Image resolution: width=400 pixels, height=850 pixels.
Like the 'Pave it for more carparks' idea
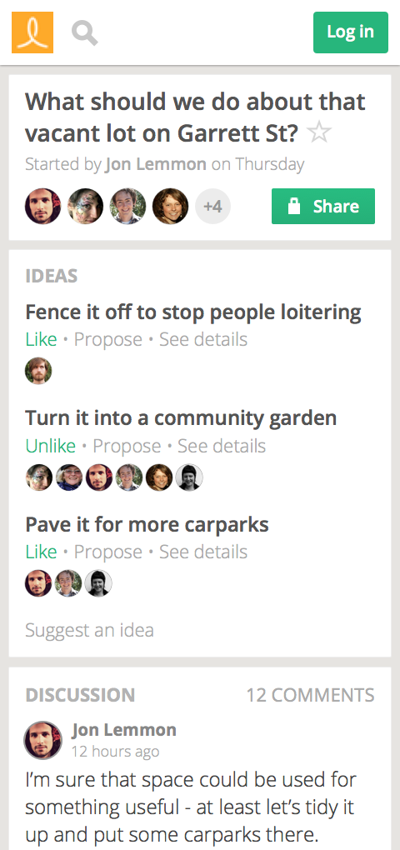click(x=41, y=552)
